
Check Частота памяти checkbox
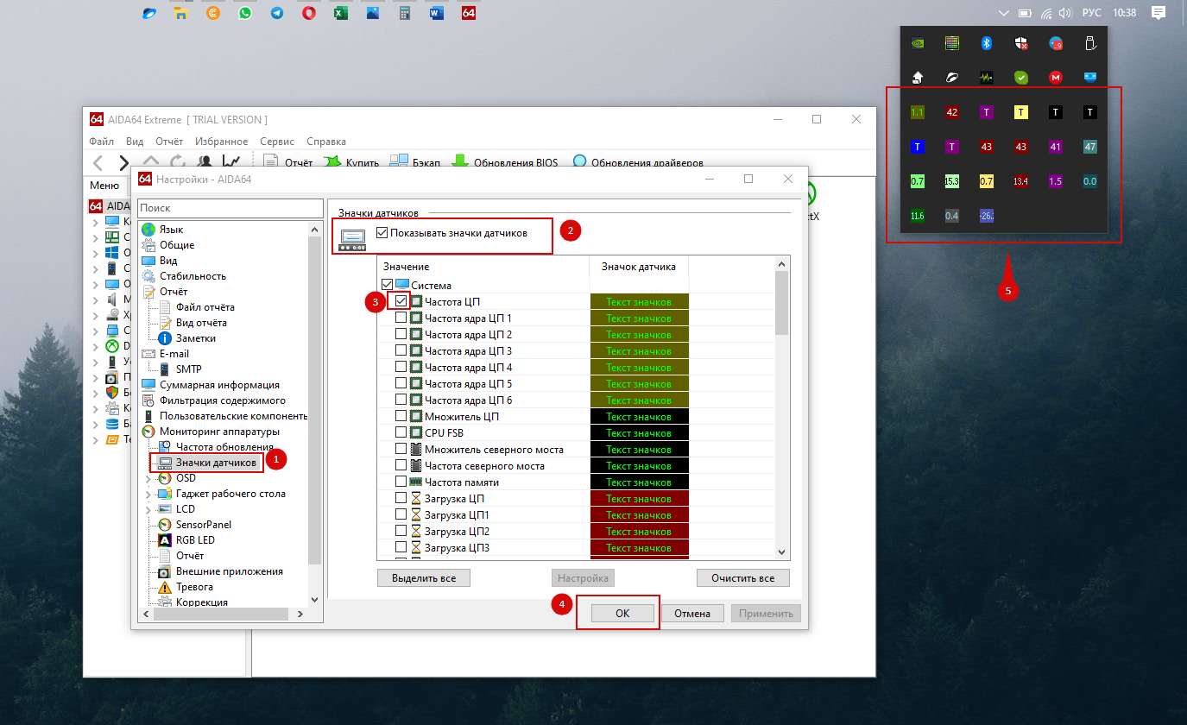pyautogui.click(x=401, y=482)
